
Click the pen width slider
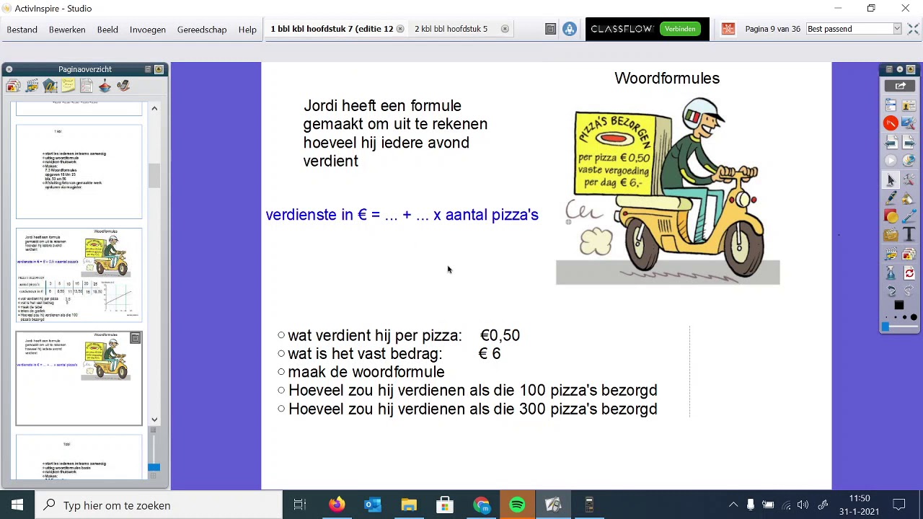pyautogui.click(x=899, y=327)
